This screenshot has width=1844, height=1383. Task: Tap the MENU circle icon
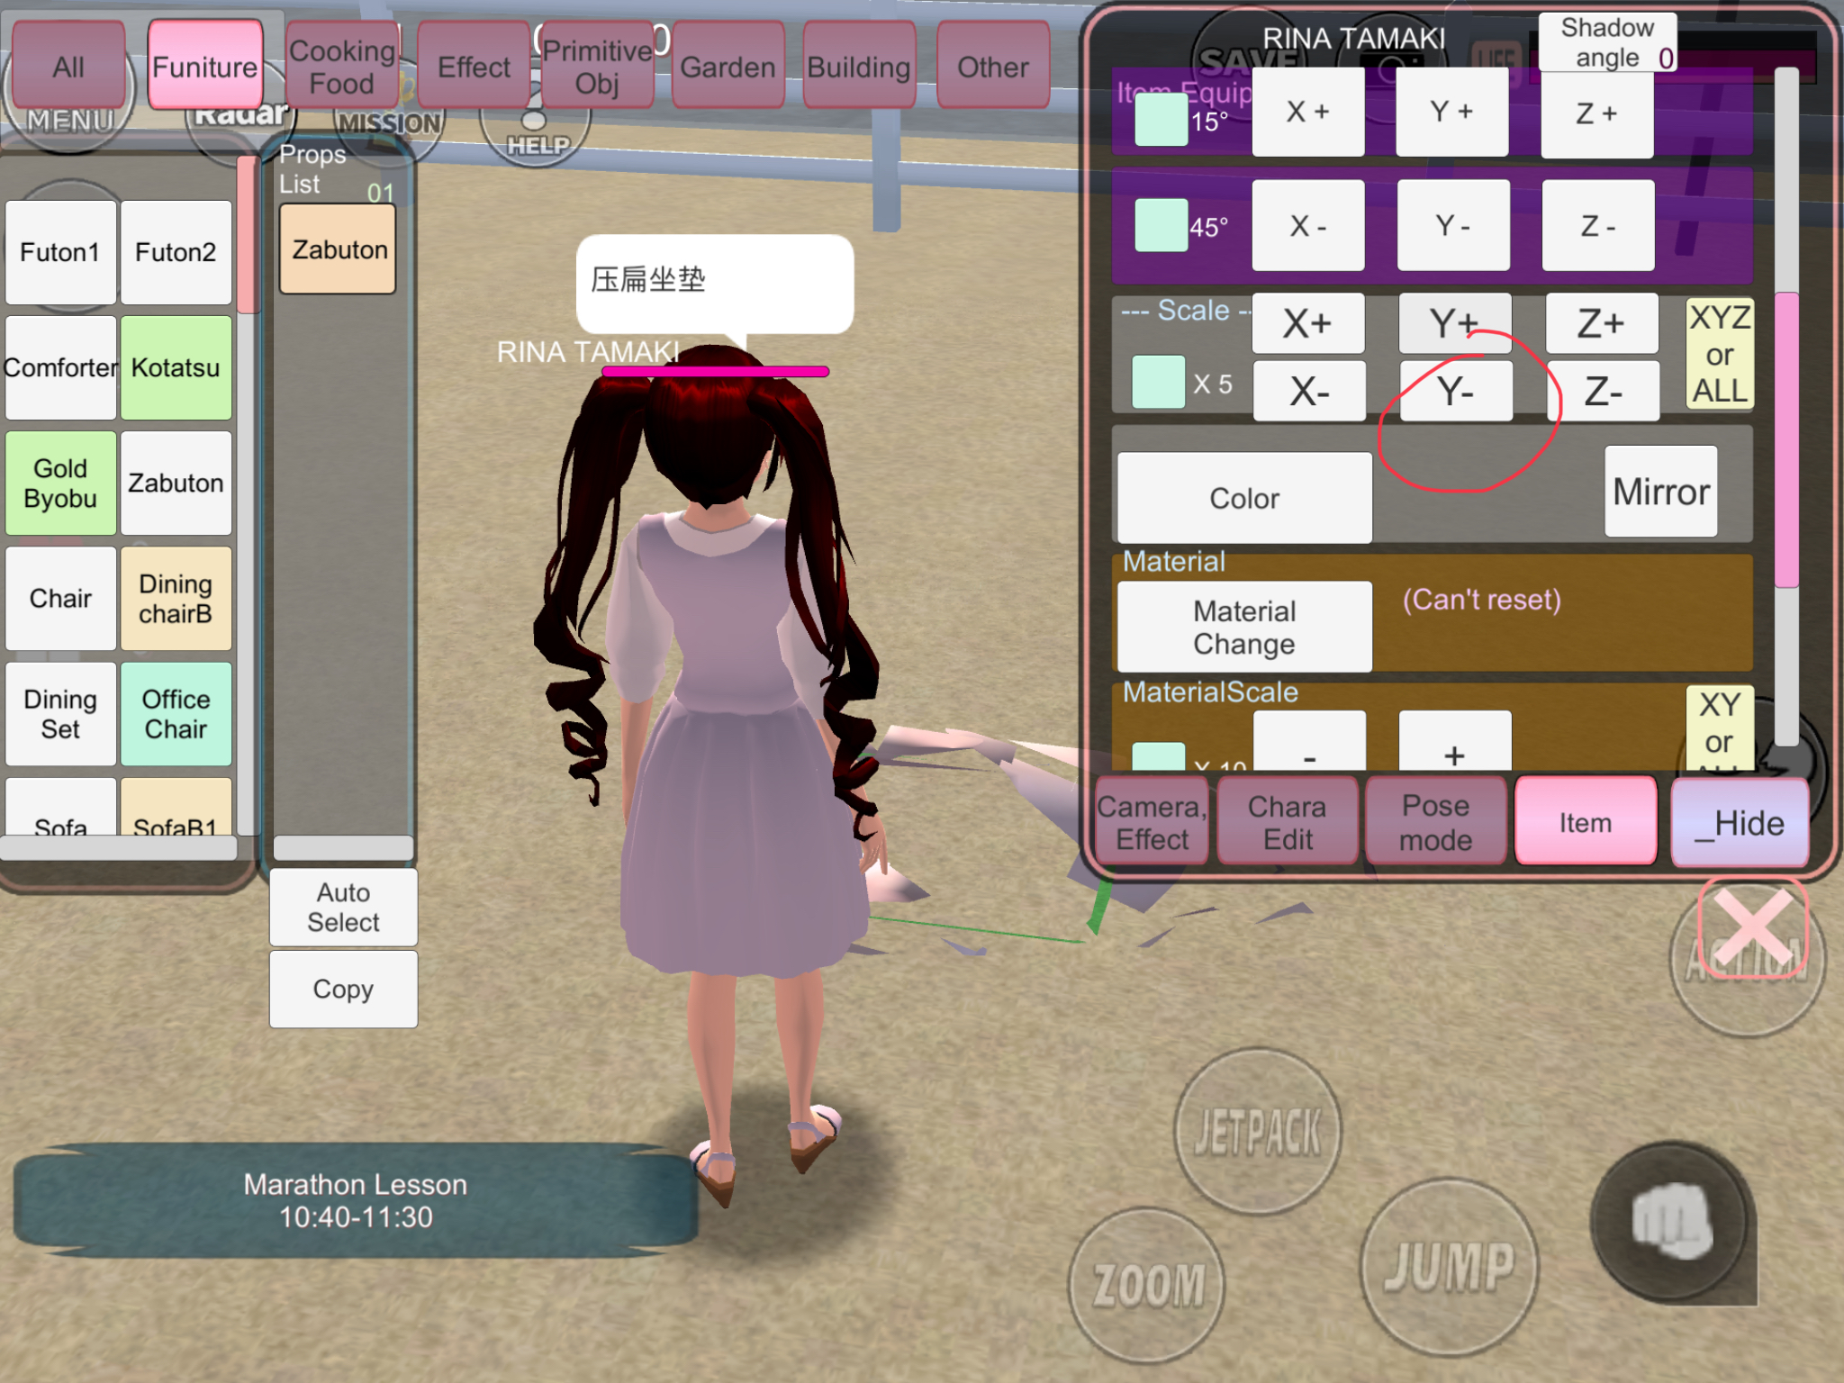(68, 126)
